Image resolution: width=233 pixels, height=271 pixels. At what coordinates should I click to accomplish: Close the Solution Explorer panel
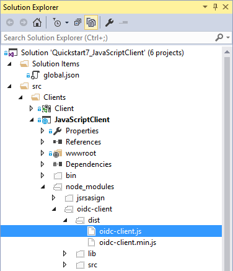pyautogui.click(x=226, y=7)
